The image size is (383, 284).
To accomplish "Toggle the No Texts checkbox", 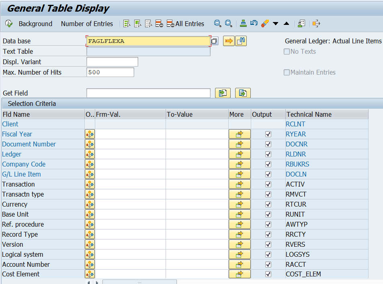I will pyautogui.click(x=287, y=51).
